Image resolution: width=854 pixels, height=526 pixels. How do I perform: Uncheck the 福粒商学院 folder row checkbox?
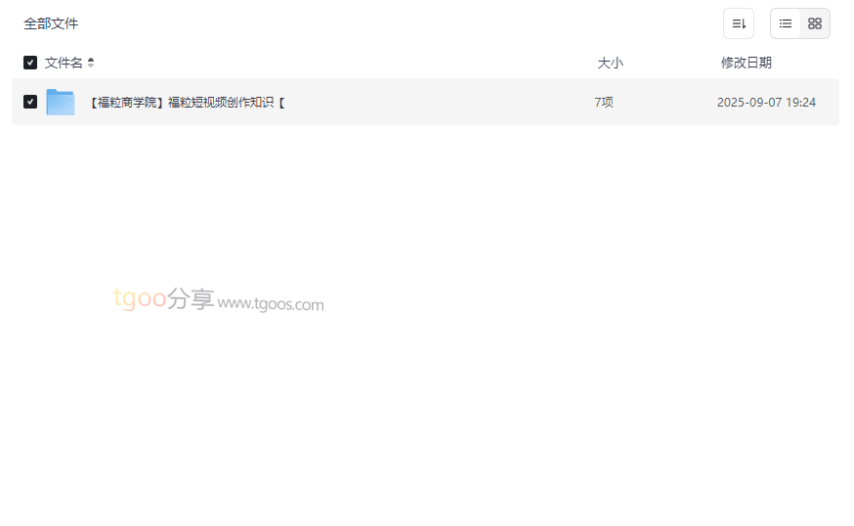[x=30, y=102]
